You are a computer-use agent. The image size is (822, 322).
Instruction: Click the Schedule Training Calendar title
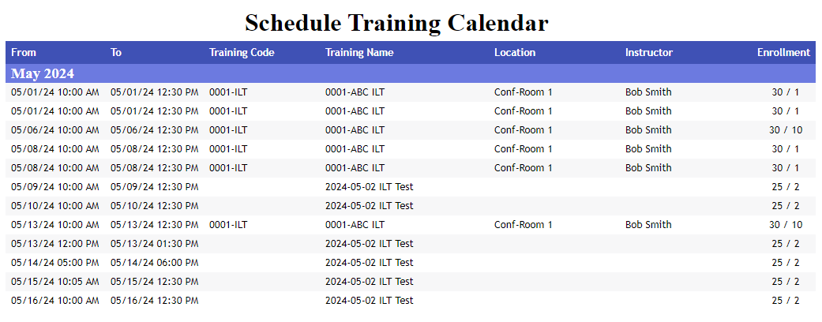pos(396,22)
